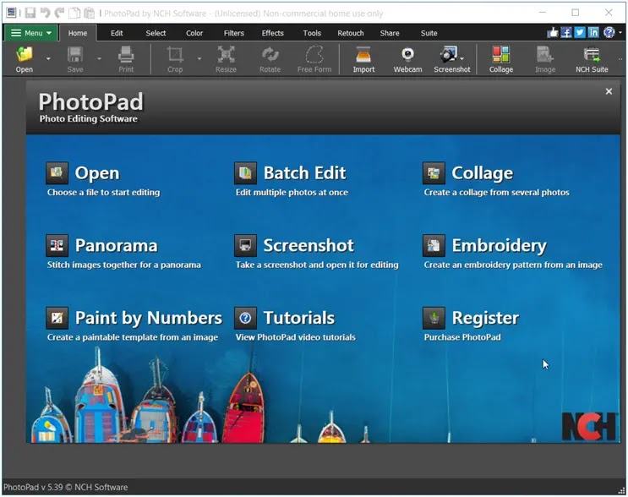Click the Open heading on welcome screen

(97, 173)
